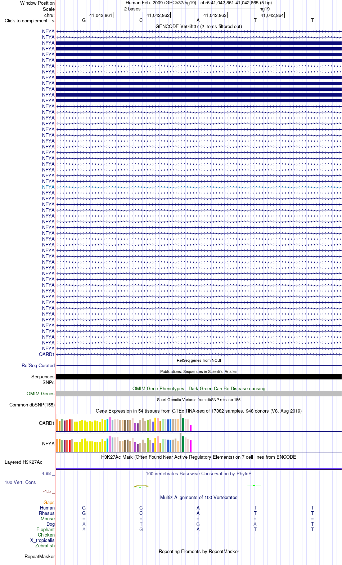Click the Common dbSNP(155) label

(x=32, y=405)
